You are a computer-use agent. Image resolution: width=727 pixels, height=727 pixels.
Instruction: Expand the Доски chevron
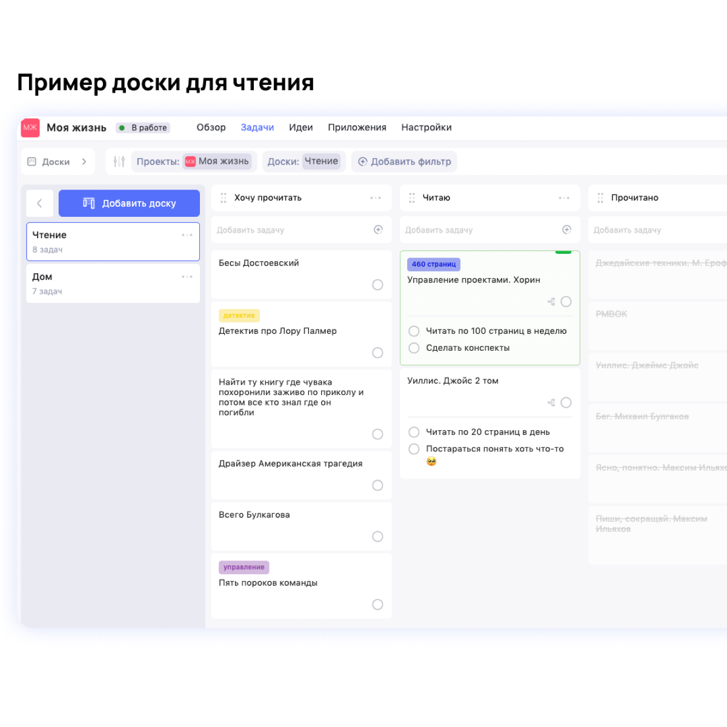coord(84,162)
